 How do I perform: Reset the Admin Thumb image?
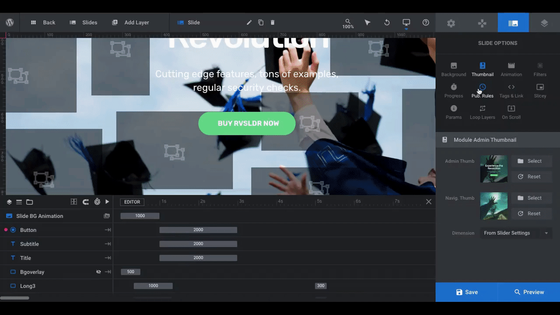tap(532, 177)
